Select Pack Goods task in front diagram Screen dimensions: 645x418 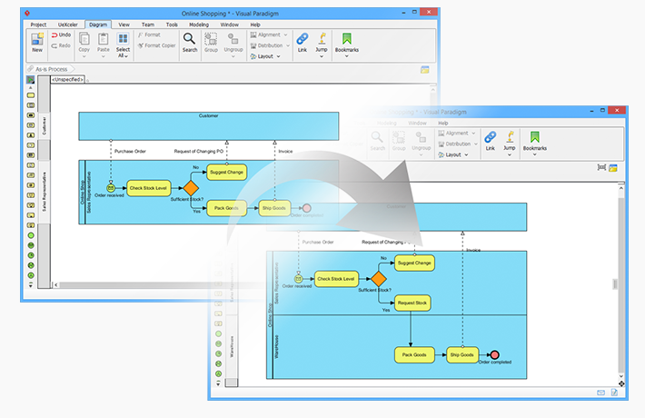coord(414,354)
